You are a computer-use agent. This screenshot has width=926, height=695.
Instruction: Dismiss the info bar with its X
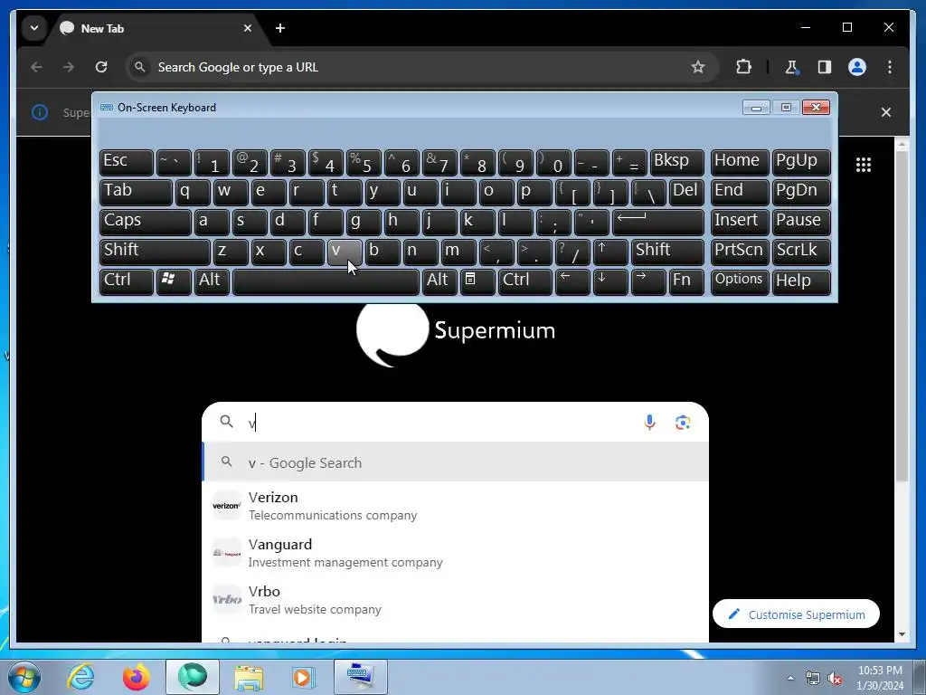886,112
